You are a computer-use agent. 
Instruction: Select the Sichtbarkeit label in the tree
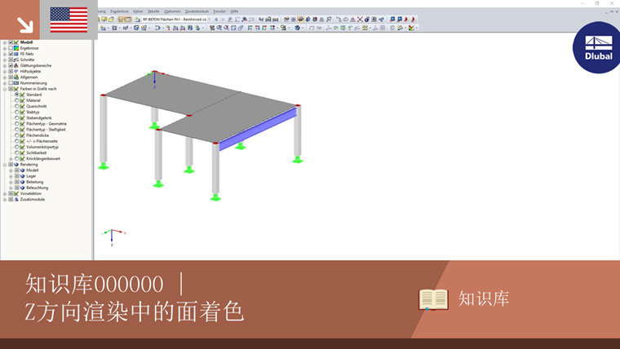point(37,153)
